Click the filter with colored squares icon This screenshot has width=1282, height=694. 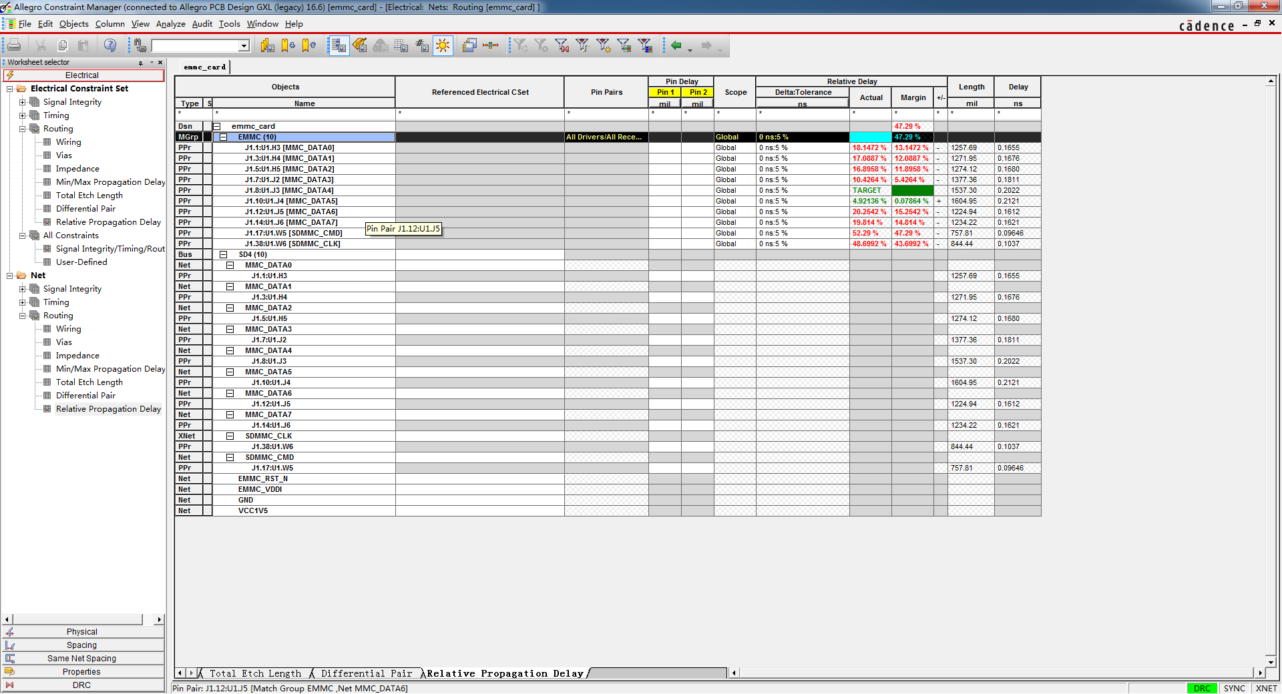[645, 45]
